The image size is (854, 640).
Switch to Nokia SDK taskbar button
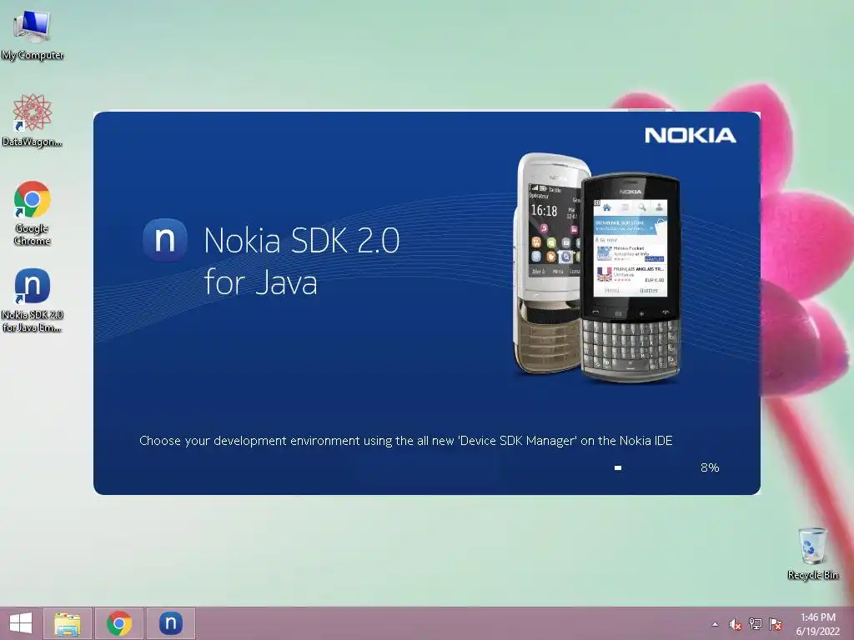(170, 623)
